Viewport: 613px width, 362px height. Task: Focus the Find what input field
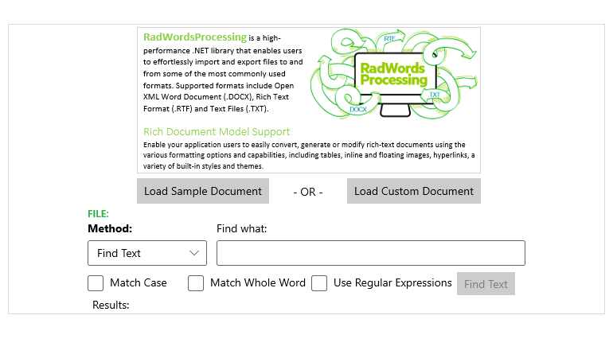click(371, 253)
